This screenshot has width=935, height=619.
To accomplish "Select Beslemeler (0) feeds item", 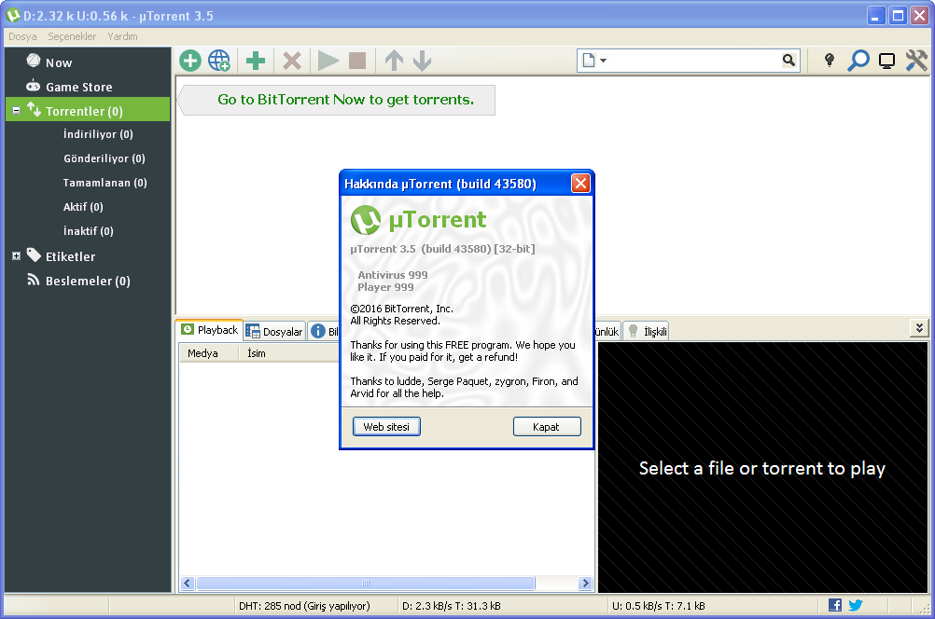I will (88, 282).
